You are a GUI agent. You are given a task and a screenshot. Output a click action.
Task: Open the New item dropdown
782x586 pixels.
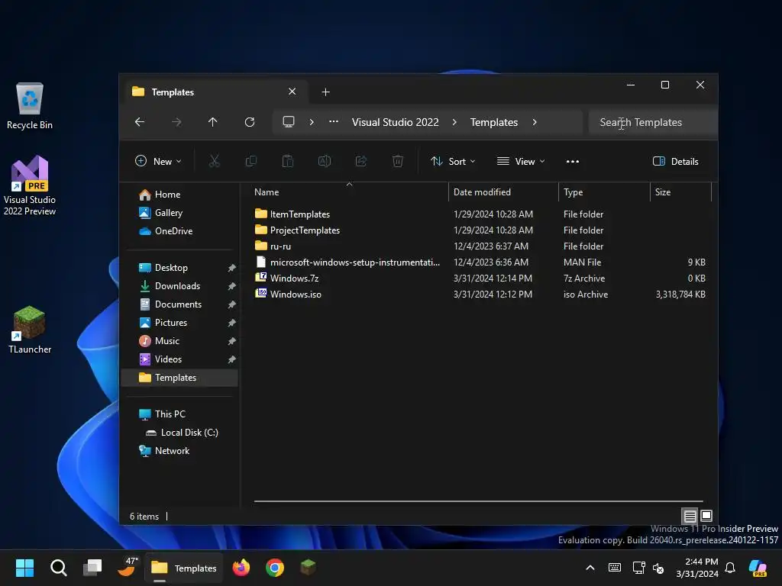tap(158, 162)
